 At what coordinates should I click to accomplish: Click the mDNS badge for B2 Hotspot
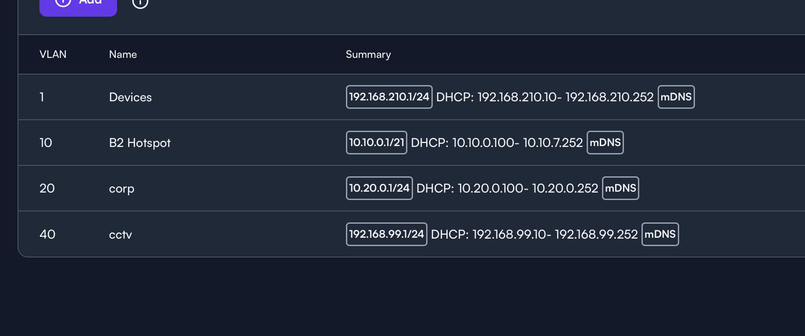coord(605,143)
